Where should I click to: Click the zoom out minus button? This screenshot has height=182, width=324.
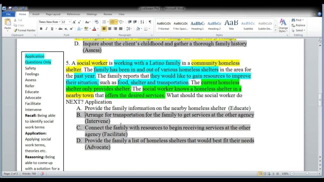[x=292, y=174]
